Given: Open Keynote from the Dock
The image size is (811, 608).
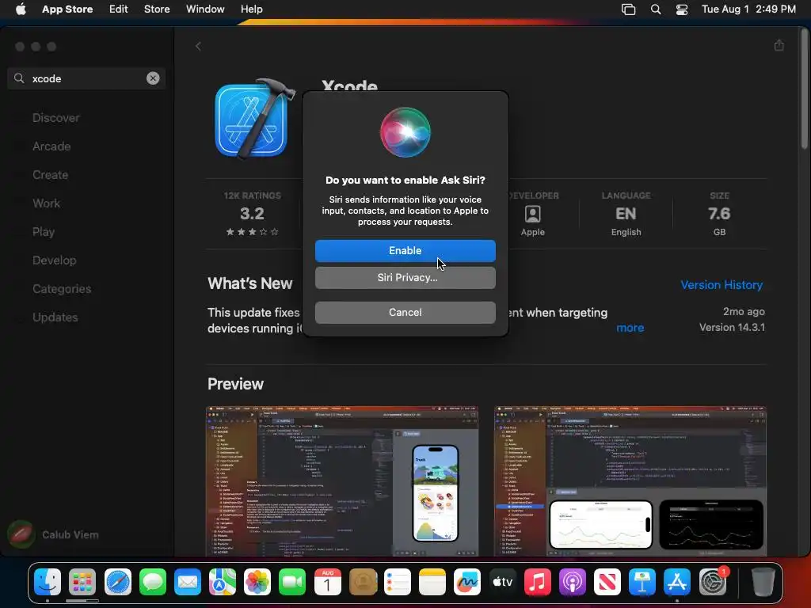Looking at the screenshot, I should pos(642,582).
